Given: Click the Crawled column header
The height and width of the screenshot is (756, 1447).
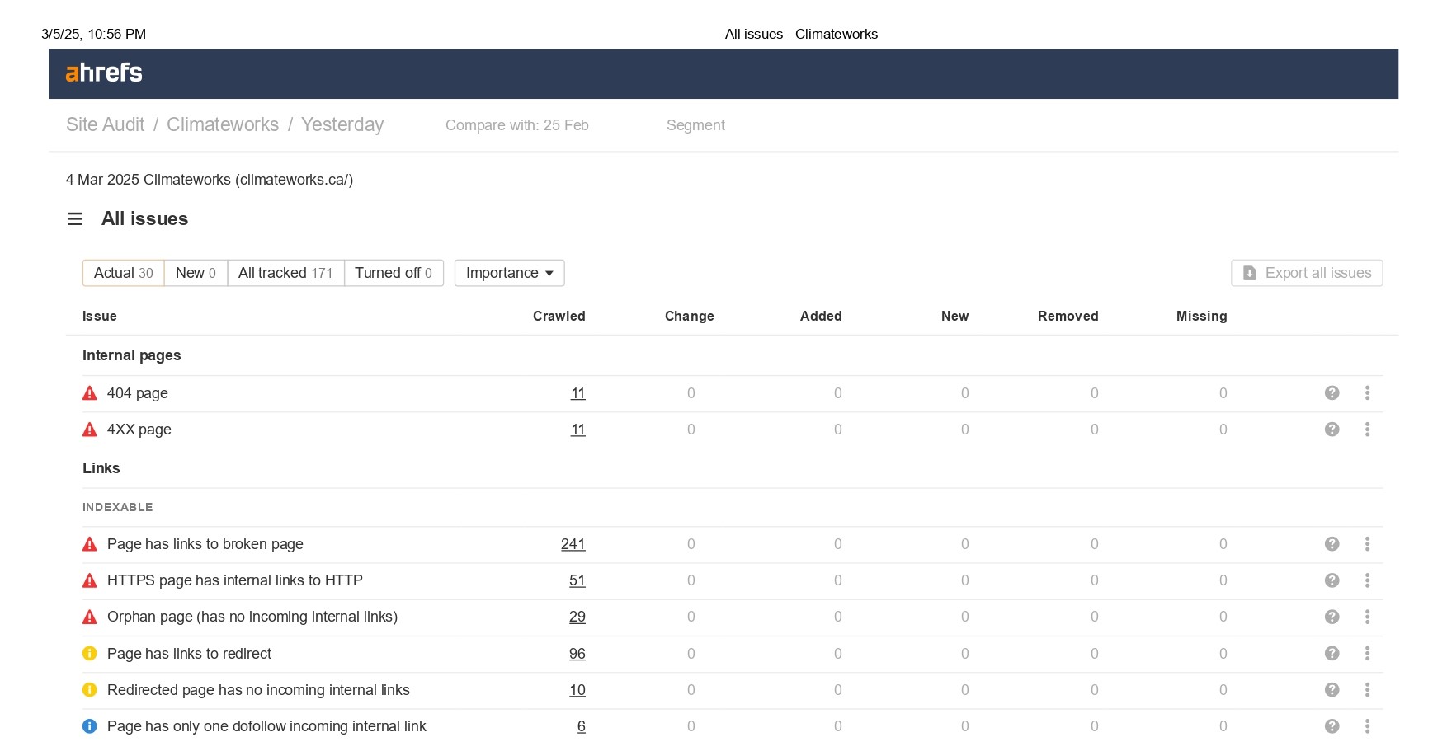Looking at the screenshot, I should [x=559, y=316].
